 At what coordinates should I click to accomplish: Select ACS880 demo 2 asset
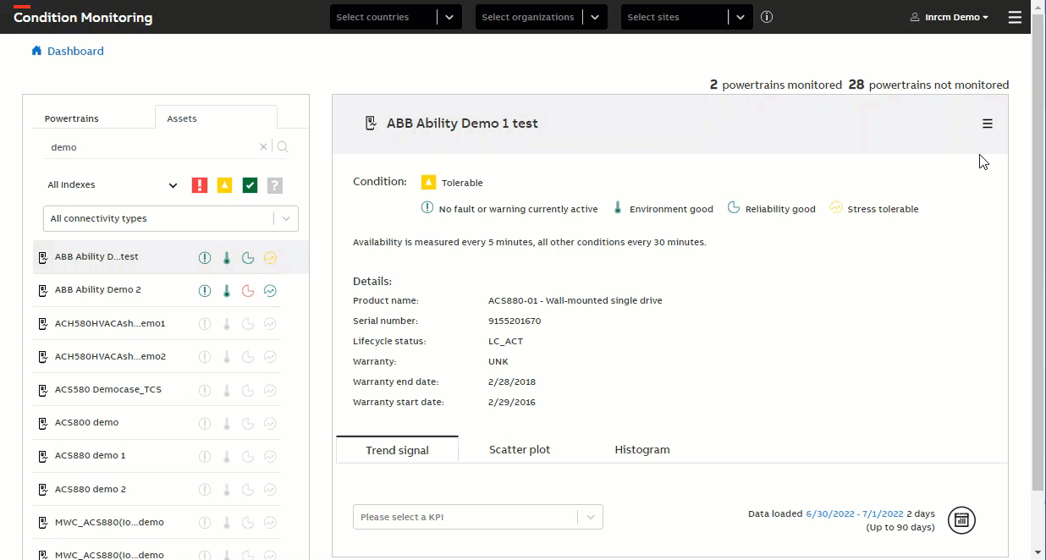coord(91,489)
